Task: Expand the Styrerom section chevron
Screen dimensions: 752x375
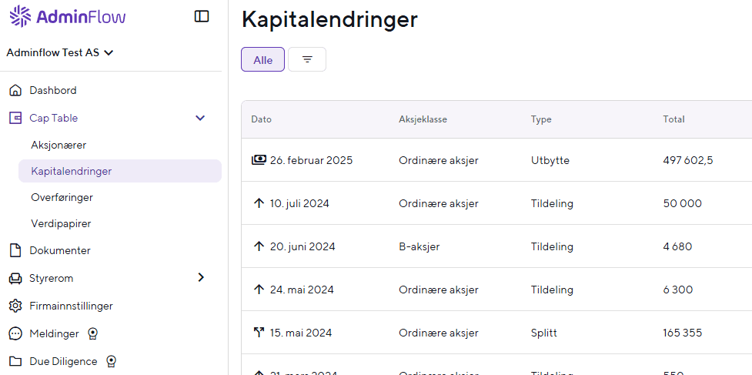Action: point(201,278)
